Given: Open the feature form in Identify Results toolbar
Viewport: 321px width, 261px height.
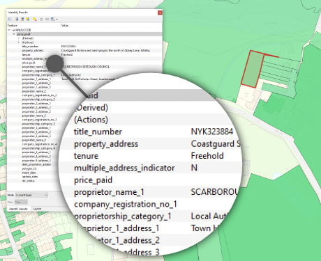Looking at the screenshot, I should coord(10,19).
